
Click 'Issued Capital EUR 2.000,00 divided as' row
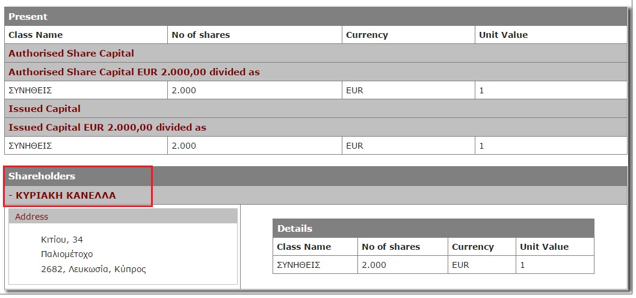click(107, 128)
